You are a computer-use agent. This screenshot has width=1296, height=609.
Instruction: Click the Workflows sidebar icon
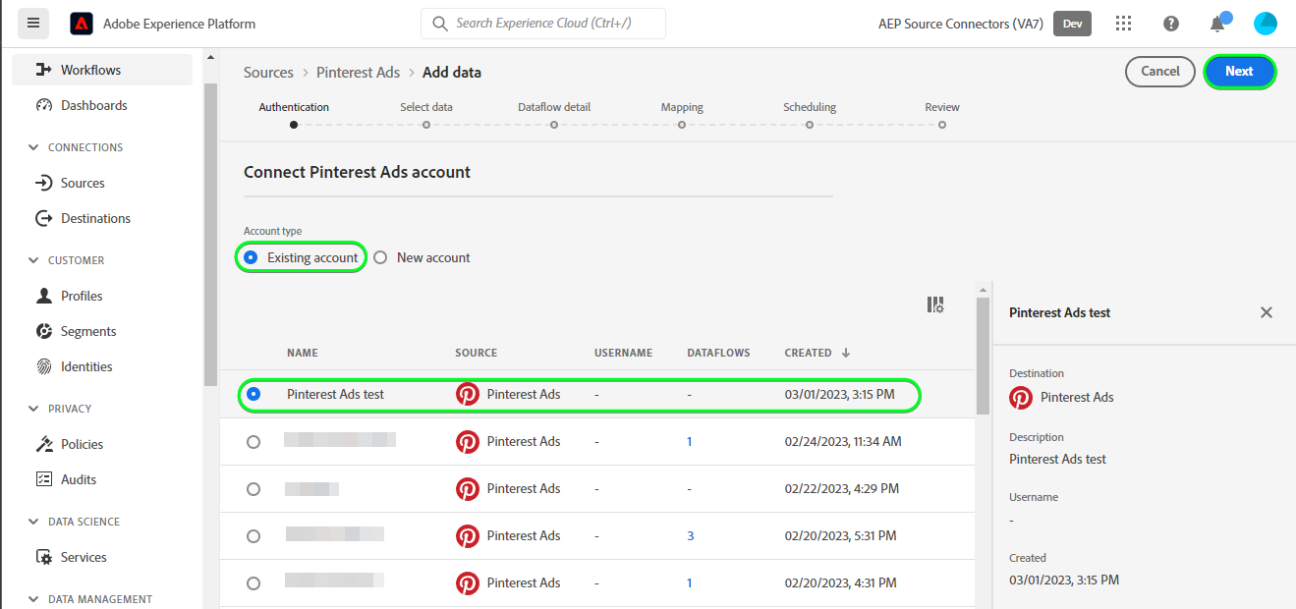coord(43,70)
